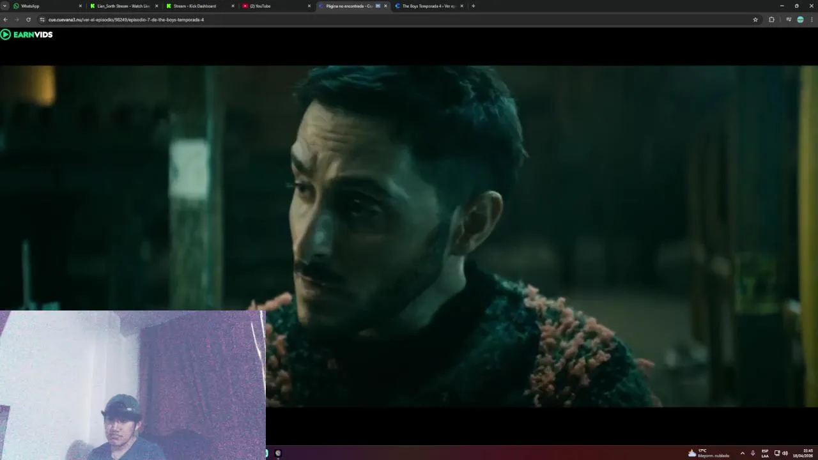Screen dimensions: 818x460
Task: Bookmark this page with the star icon
Action: pyautogui.click(x=755, y=20)
